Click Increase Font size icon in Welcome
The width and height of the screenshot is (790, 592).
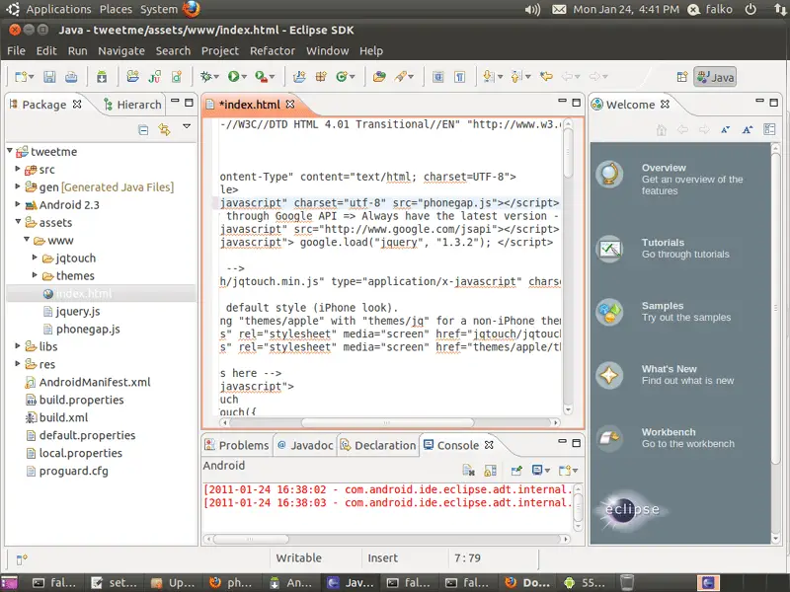(x=748, y=130)
